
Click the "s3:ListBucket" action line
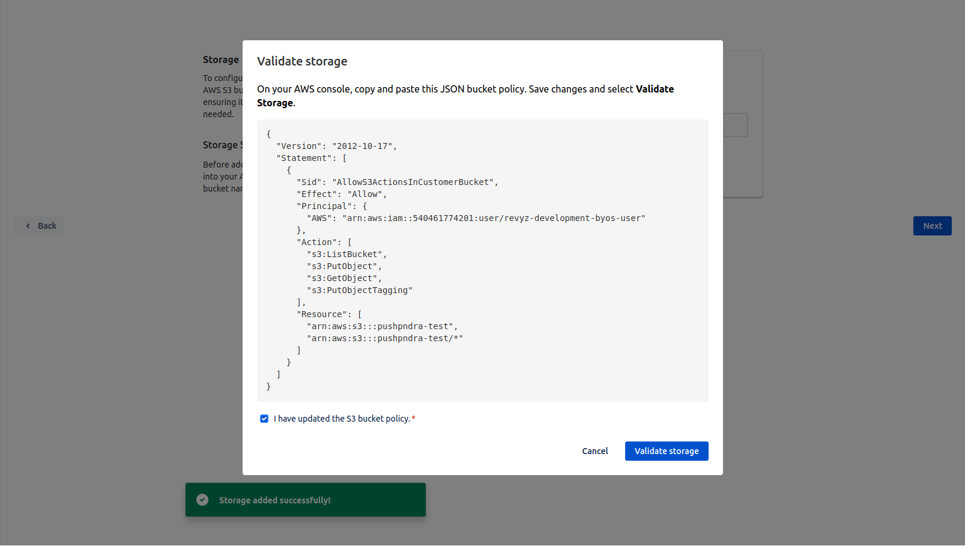tap(346, 254)
